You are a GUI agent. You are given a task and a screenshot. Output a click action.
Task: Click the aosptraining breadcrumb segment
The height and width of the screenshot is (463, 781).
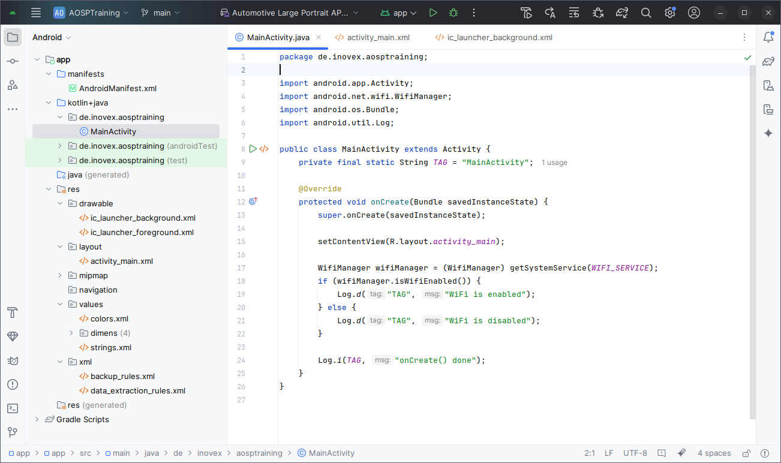(x=259, y=453)
